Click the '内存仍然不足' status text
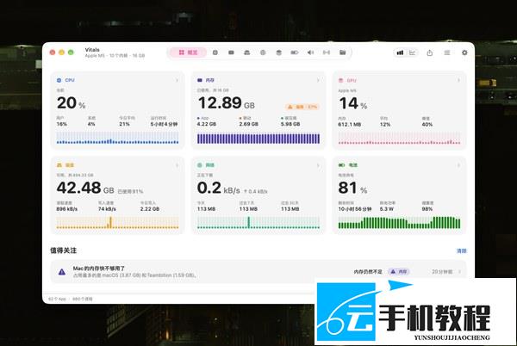 coord(368,272)
